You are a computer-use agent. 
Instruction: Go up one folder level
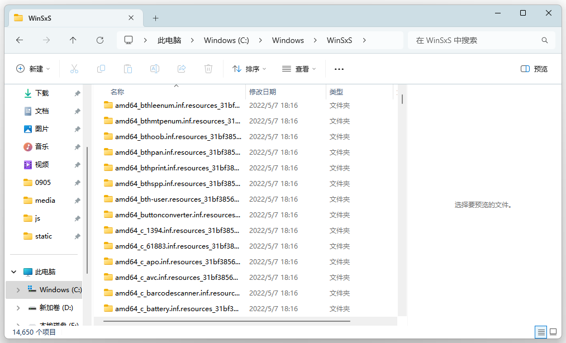(x=73, y=40)
